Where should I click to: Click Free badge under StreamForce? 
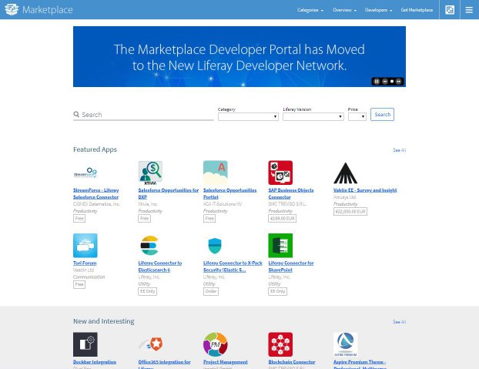[x=79, y=219]
